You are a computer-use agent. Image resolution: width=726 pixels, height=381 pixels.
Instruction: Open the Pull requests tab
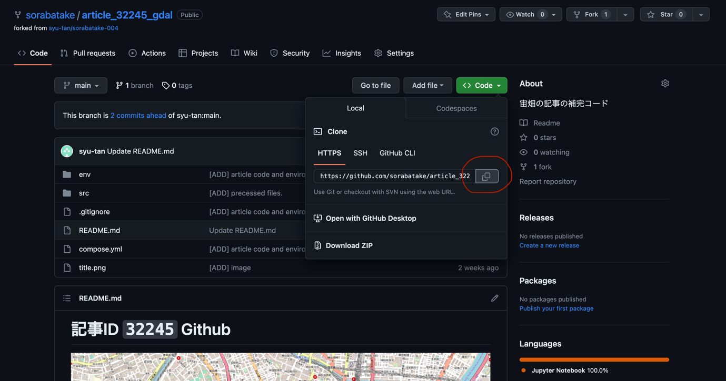click(x=88, y=53)
